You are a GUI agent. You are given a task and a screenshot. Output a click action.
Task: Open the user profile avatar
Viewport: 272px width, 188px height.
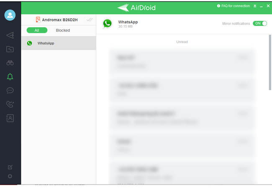[x=10, y=15]
